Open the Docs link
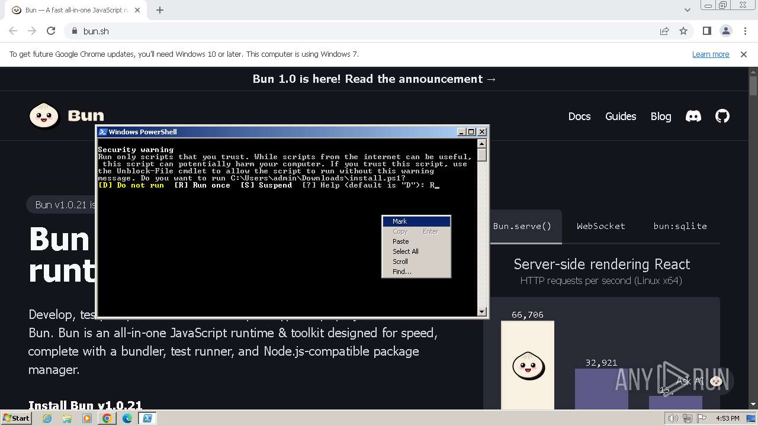758x426 pixels. [579, 117]
